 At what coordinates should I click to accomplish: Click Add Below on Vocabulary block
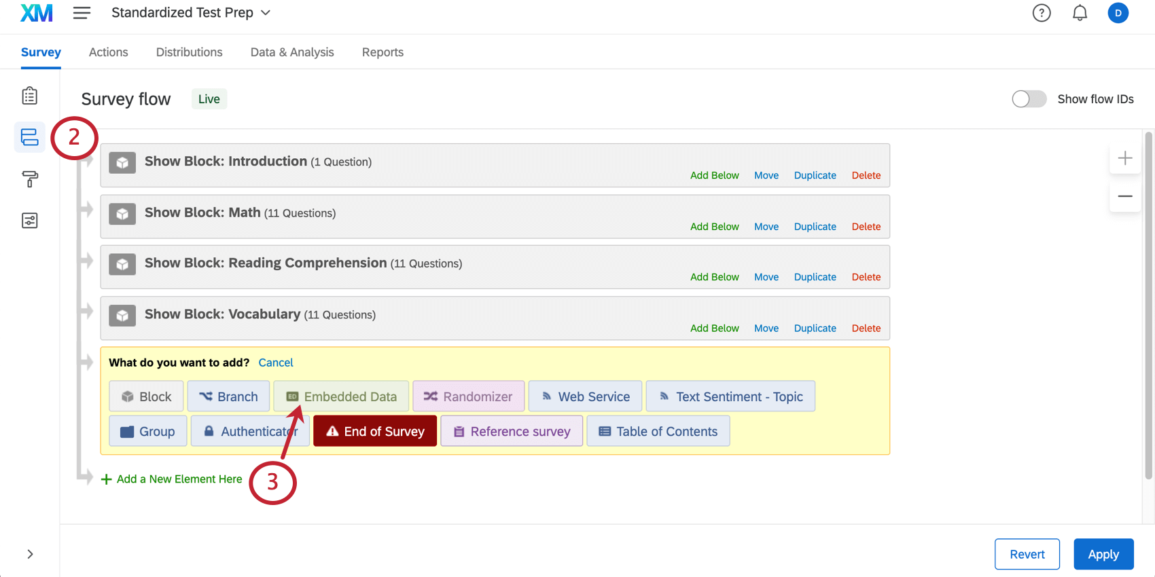715,328
